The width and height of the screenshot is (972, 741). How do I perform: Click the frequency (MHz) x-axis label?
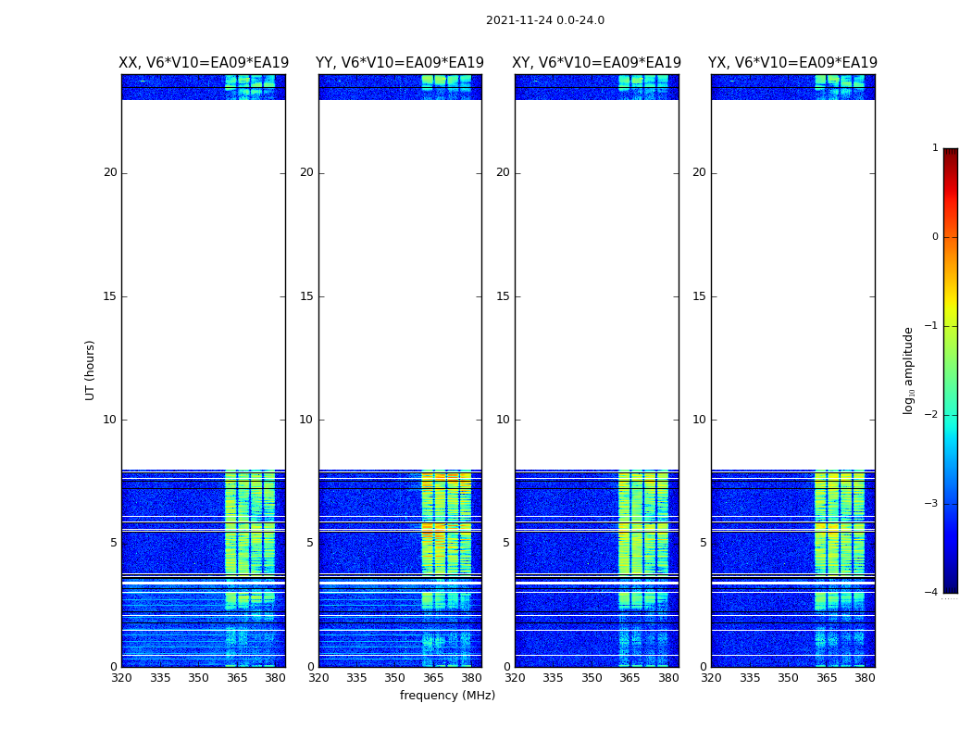(447, 696)
